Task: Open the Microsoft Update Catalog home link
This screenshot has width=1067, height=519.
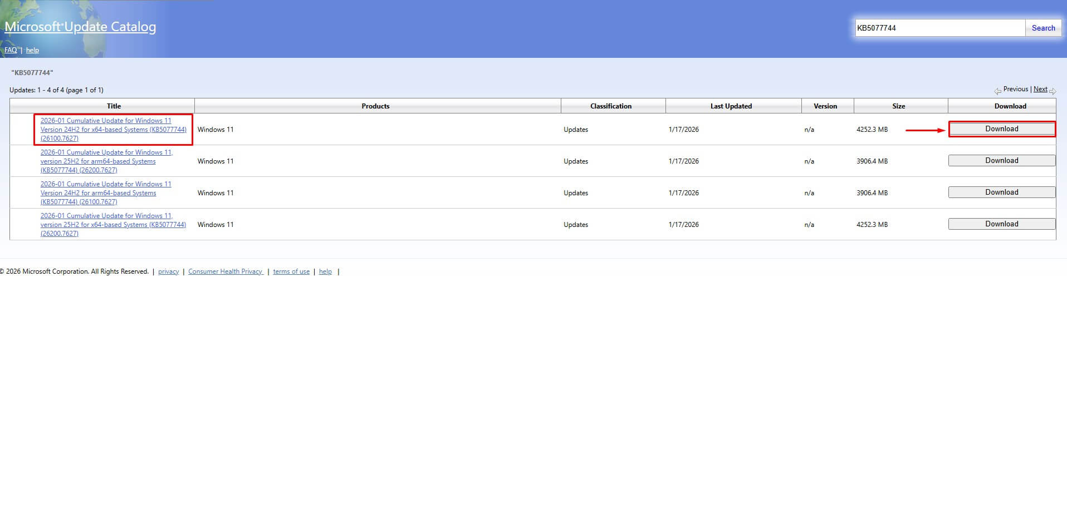Action: point(80,27)
